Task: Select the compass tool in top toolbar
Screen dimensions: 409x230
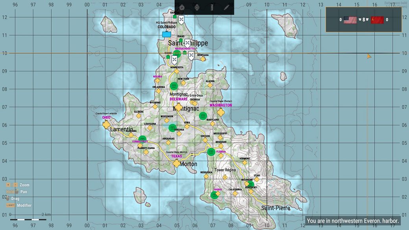Action: [182, 7]
